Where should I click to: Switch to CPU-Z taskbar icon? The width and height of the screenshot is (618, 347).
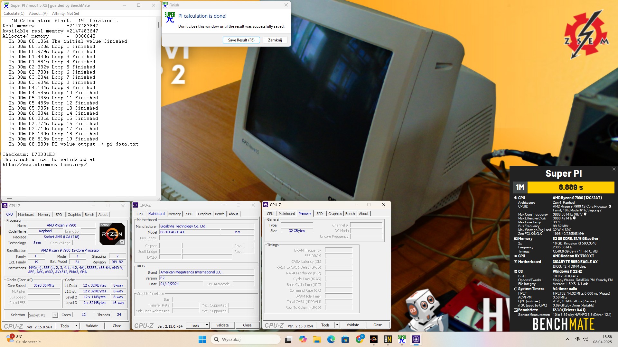pyautogui.click(x=416, y=339)
